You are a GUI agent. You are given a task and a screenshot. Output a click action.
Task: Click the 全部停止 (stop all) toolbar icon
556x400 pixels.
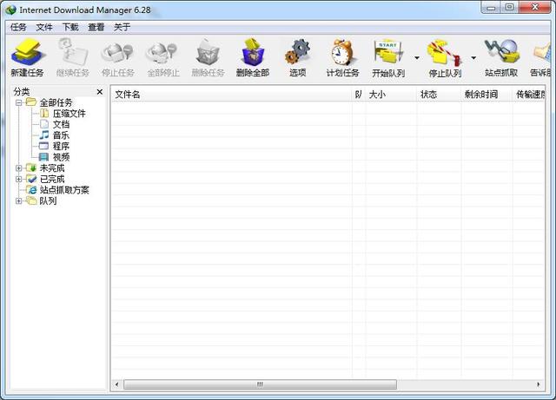(x=163, y=57)
